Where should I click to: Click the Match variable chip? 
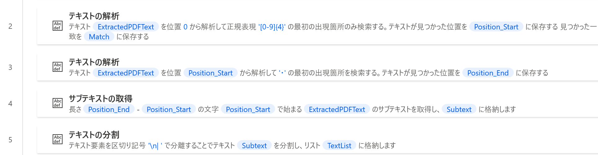coord(99,37)
